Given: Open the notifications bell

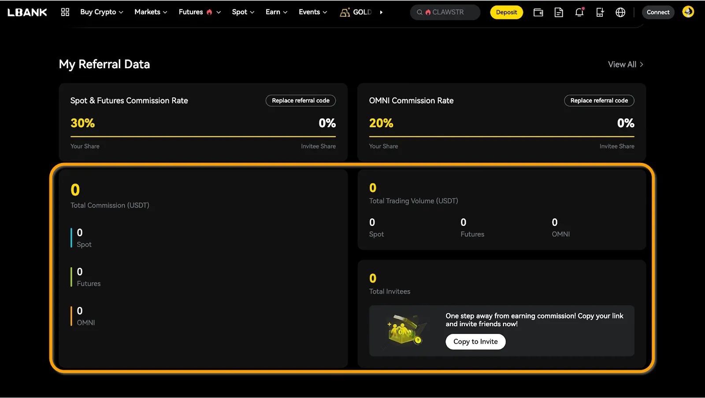Looking at the screenshot, I should (x=579, y=12).
